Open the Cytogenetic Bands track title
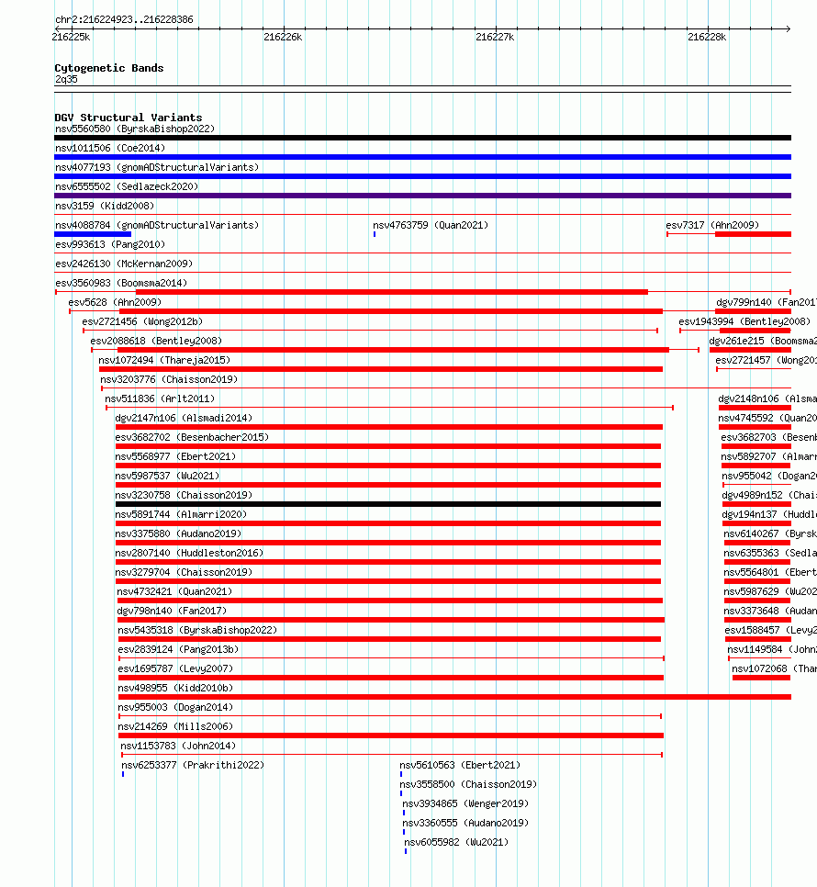The width and height of the screenshot is (817, 887). [109, 68]
